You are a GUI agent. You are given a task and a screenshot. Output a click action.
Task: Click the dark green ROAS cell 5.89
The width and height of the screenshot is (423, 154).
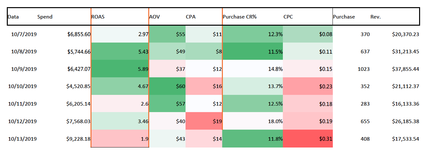point(119,69)
